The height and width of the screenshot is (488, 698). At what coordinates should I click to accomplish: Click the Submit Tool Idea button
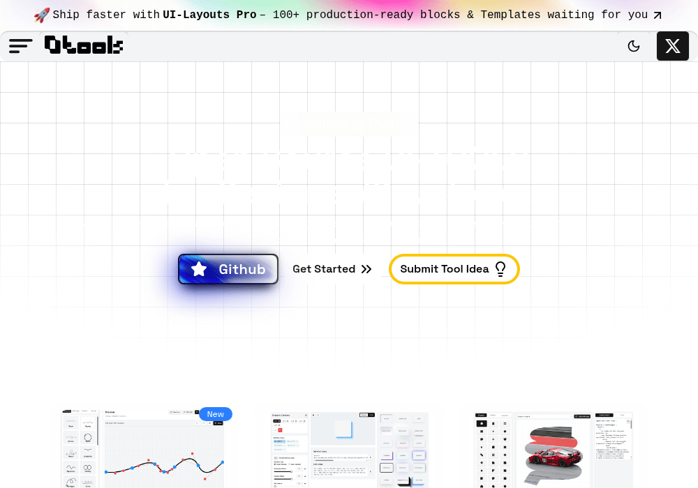(x=454, y=269)
